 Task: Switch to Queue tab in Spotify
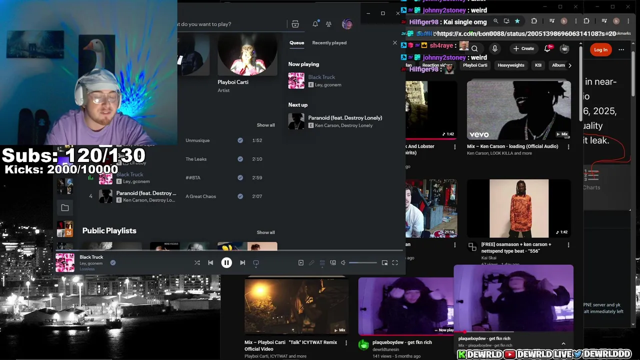pyautogui.click(x=297, y=42)
